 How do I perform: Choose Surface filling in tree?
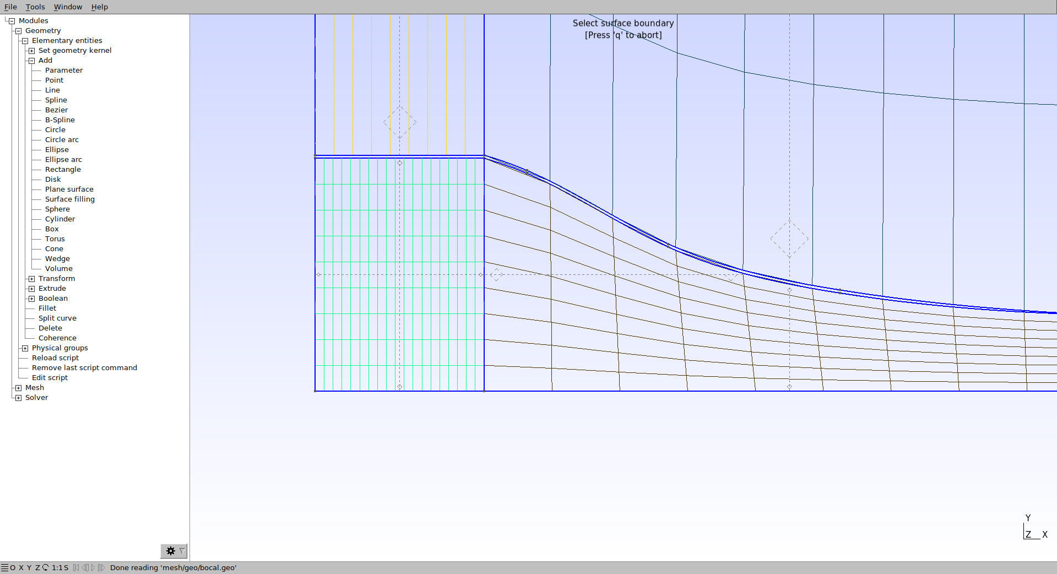click(x=70, y=199)
